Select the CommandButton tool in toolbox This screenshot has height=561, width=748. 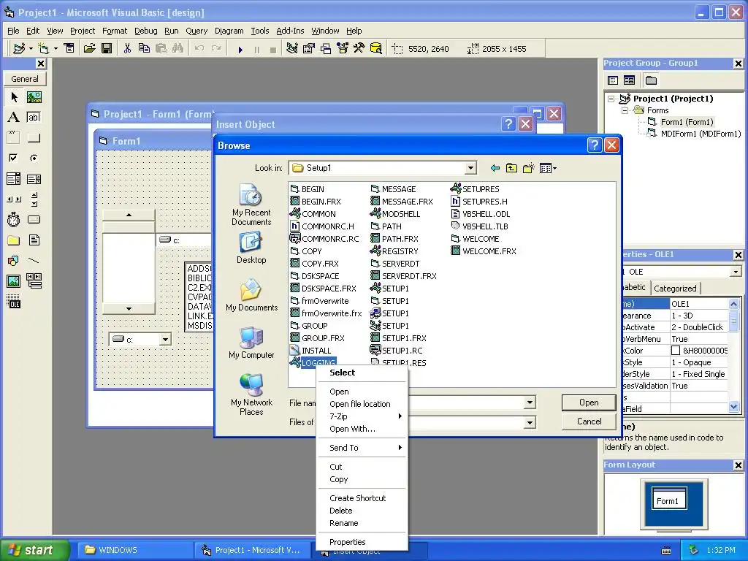pos(34,138)
